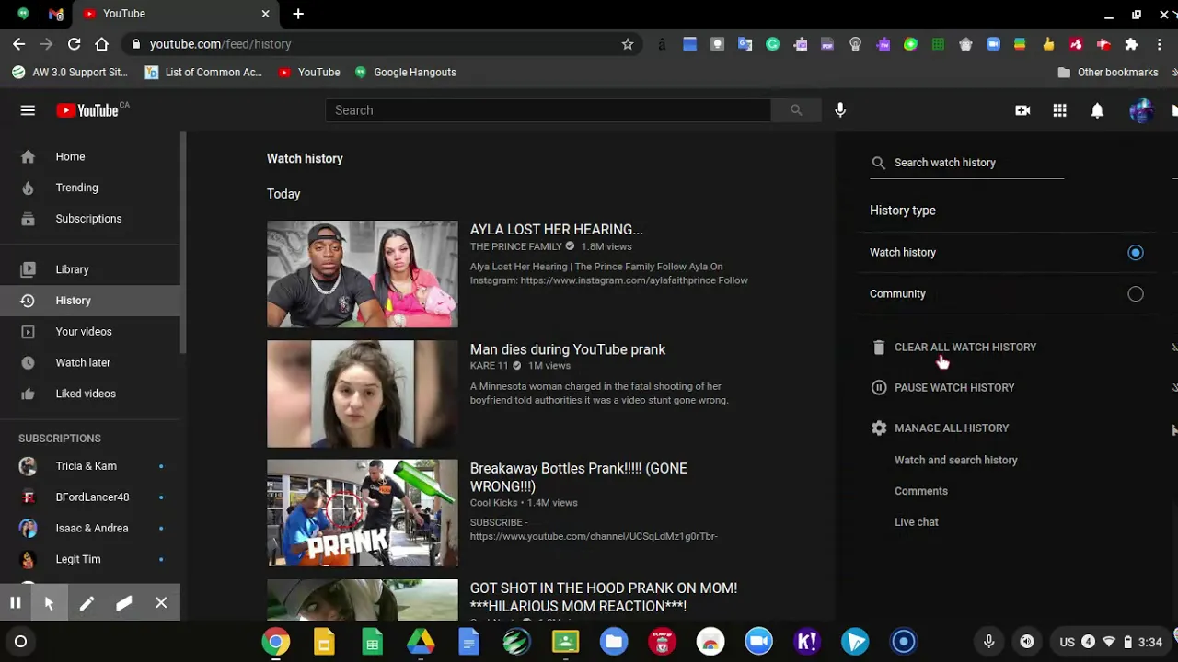Open Comments history link

pos(920,491)
